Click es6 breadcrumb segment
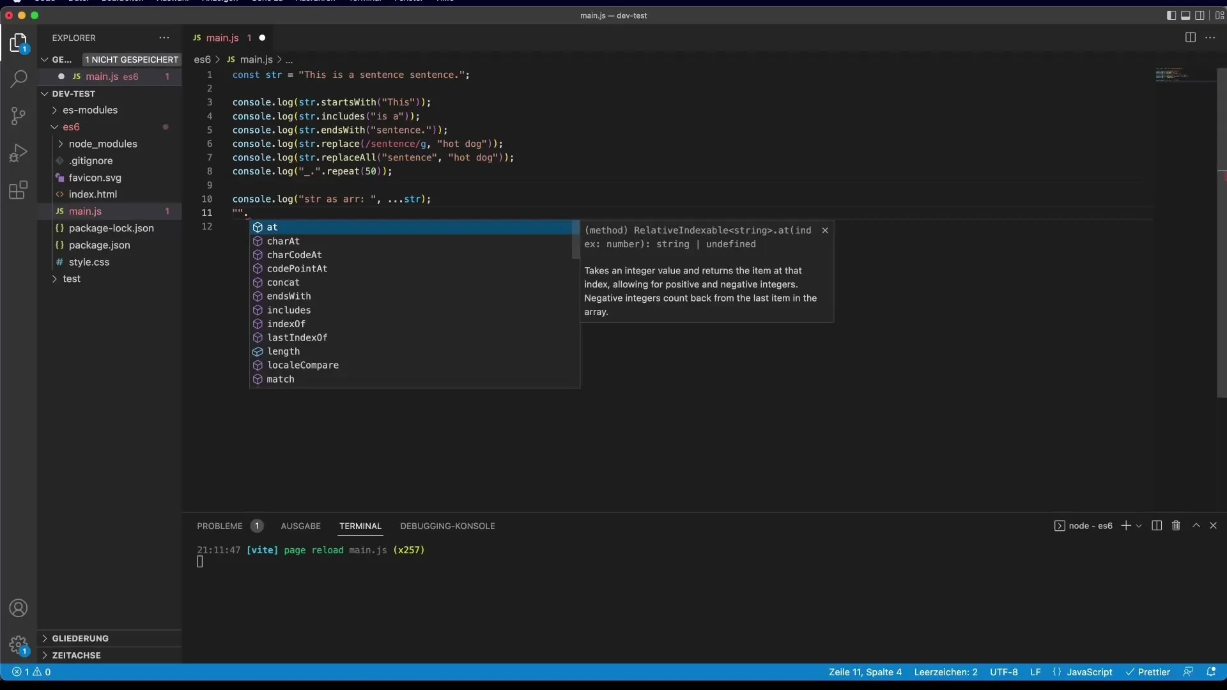The width and height of the screenshot is (1227, 690). tap(202, 59)
